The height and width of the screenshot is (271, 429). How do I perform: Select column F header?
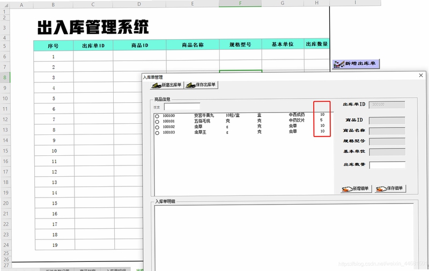[240, 3]
